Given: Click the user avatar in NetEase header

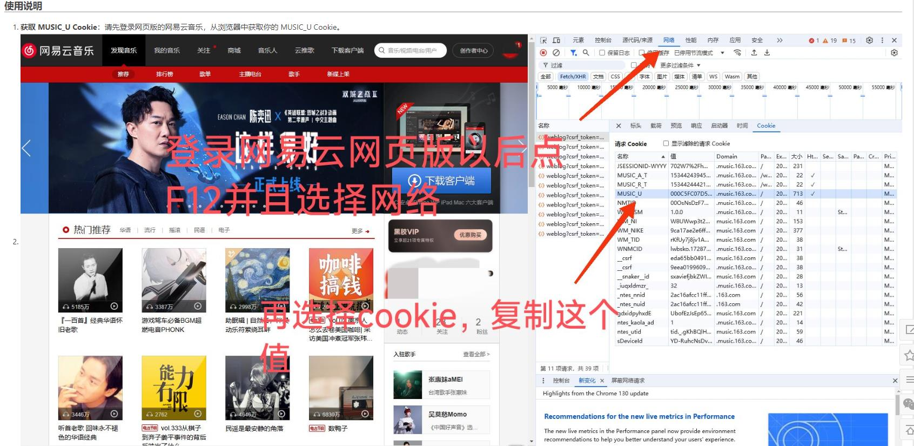Looking at the screenshot, I should tap(512, 50).
